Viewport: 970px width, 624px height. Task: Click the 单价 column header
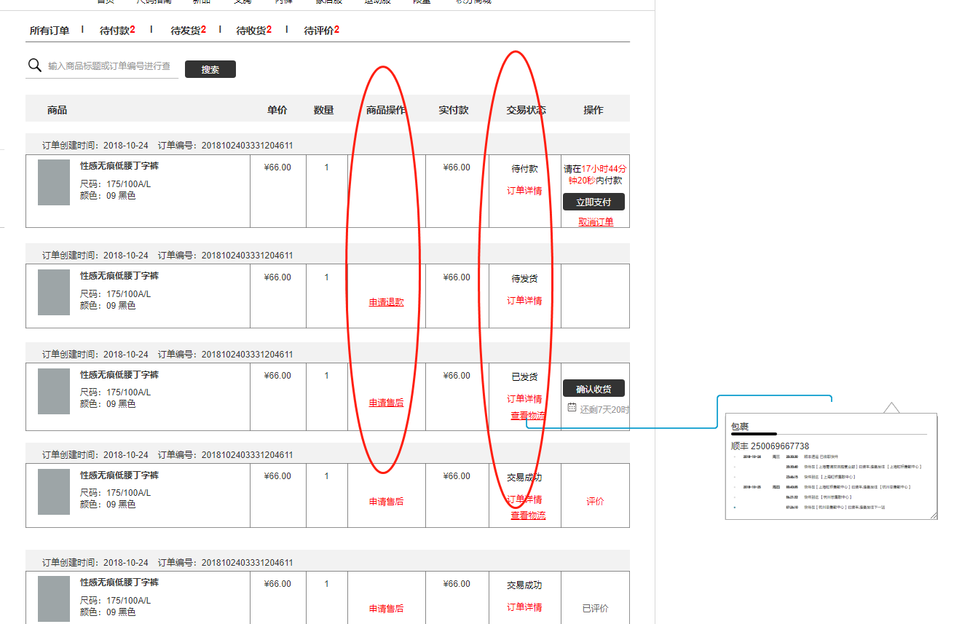click(x=277, y=110)
